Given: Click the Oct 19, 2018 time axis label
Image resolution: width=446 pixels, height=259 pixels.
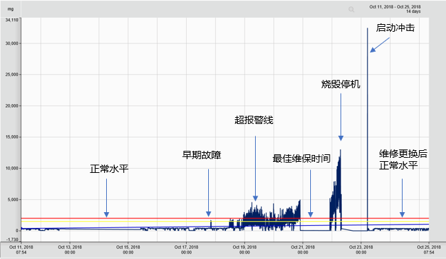Looking at the screenshot, I should (244, 249).
